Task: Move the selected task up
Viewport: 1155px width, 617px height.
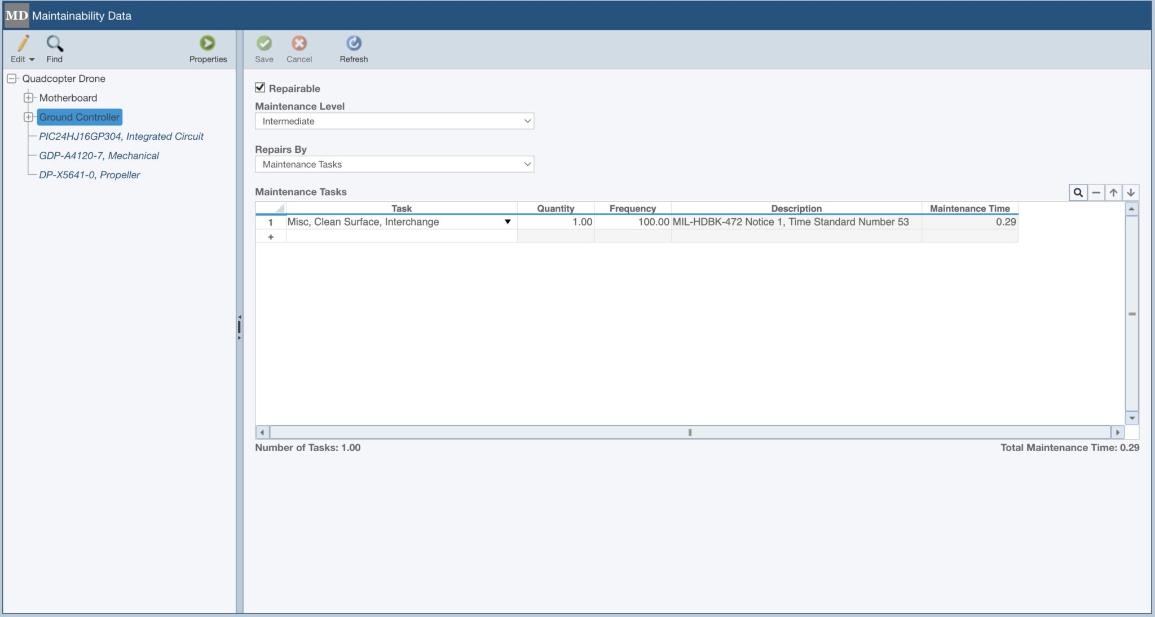Action: click(1112, 192)
